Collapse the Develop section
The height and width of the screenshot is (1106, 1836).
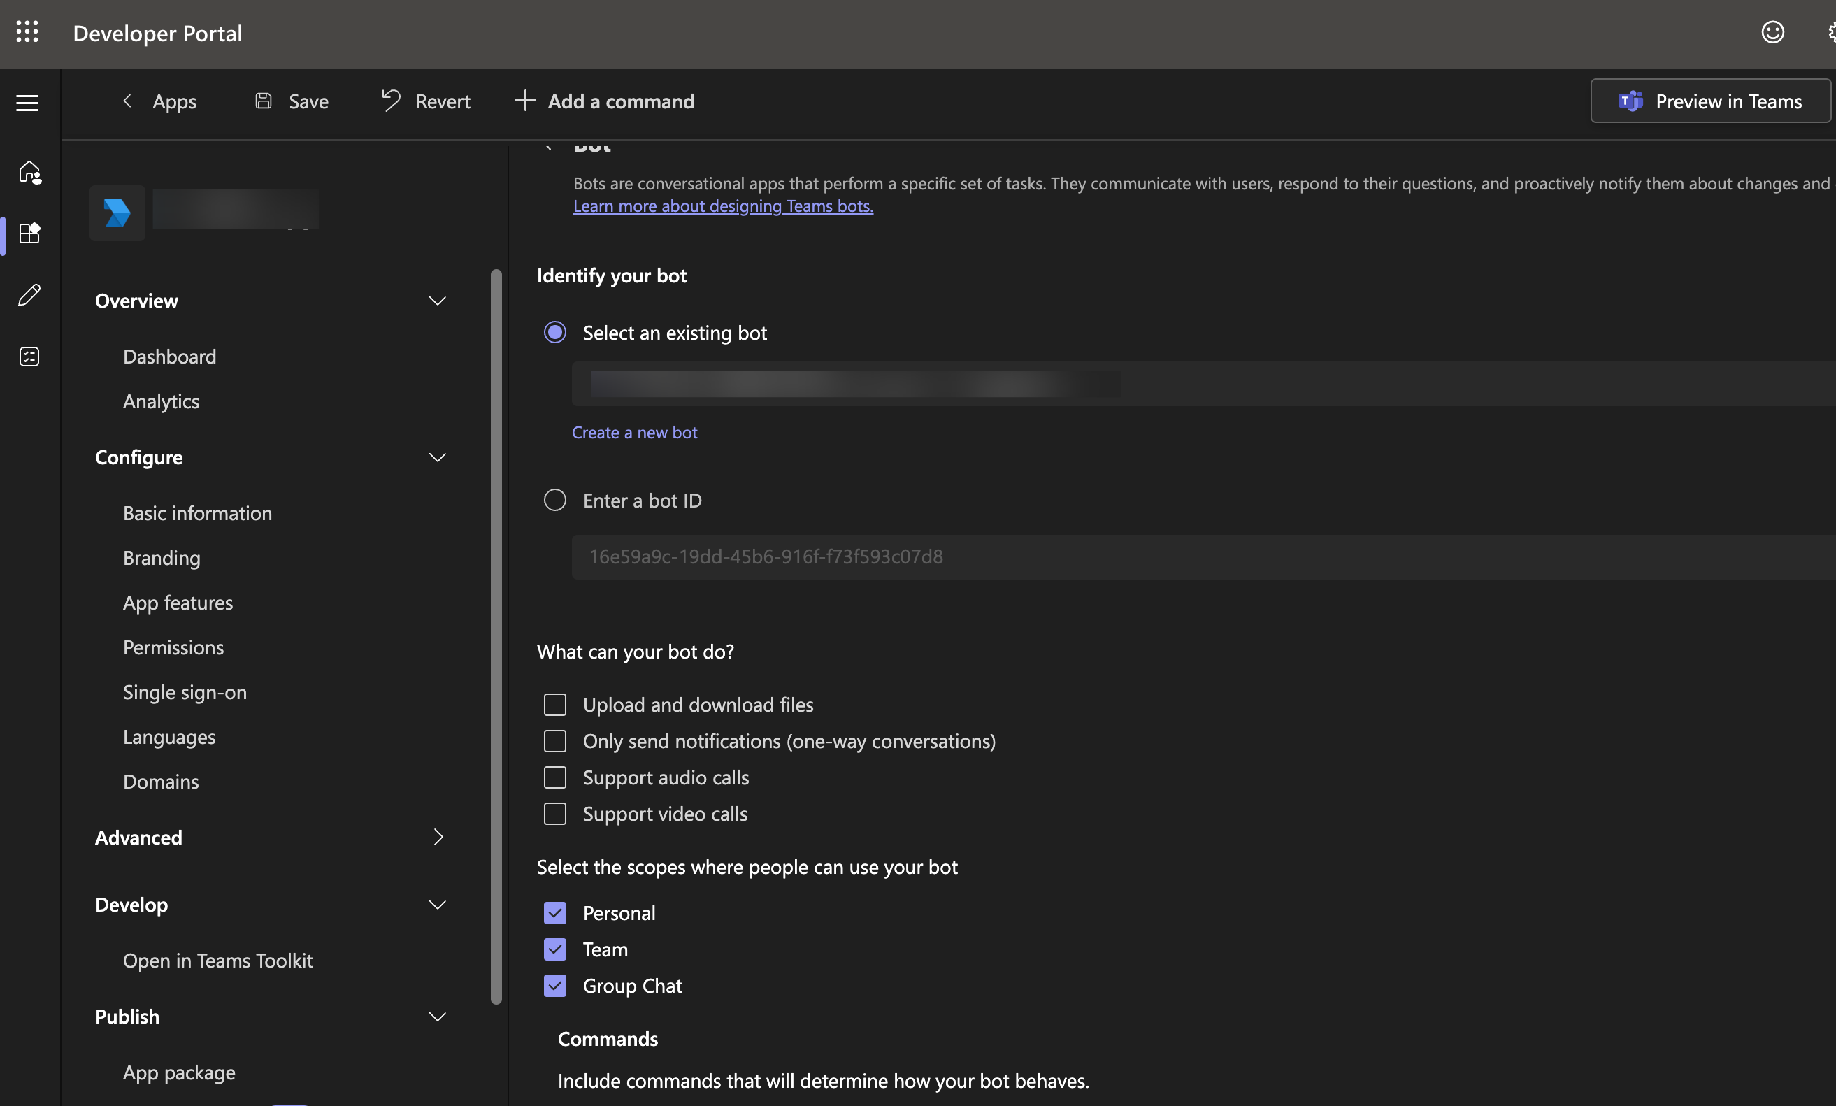pyautogui.click(x=438, y=904)
